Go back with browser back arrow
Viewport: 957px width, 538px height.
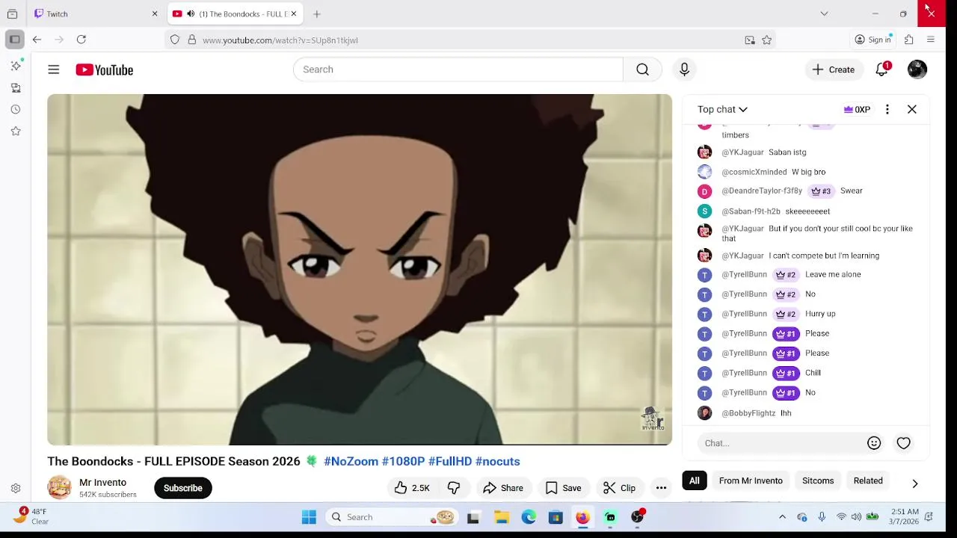pyautogui.click(x=37, y=40)
